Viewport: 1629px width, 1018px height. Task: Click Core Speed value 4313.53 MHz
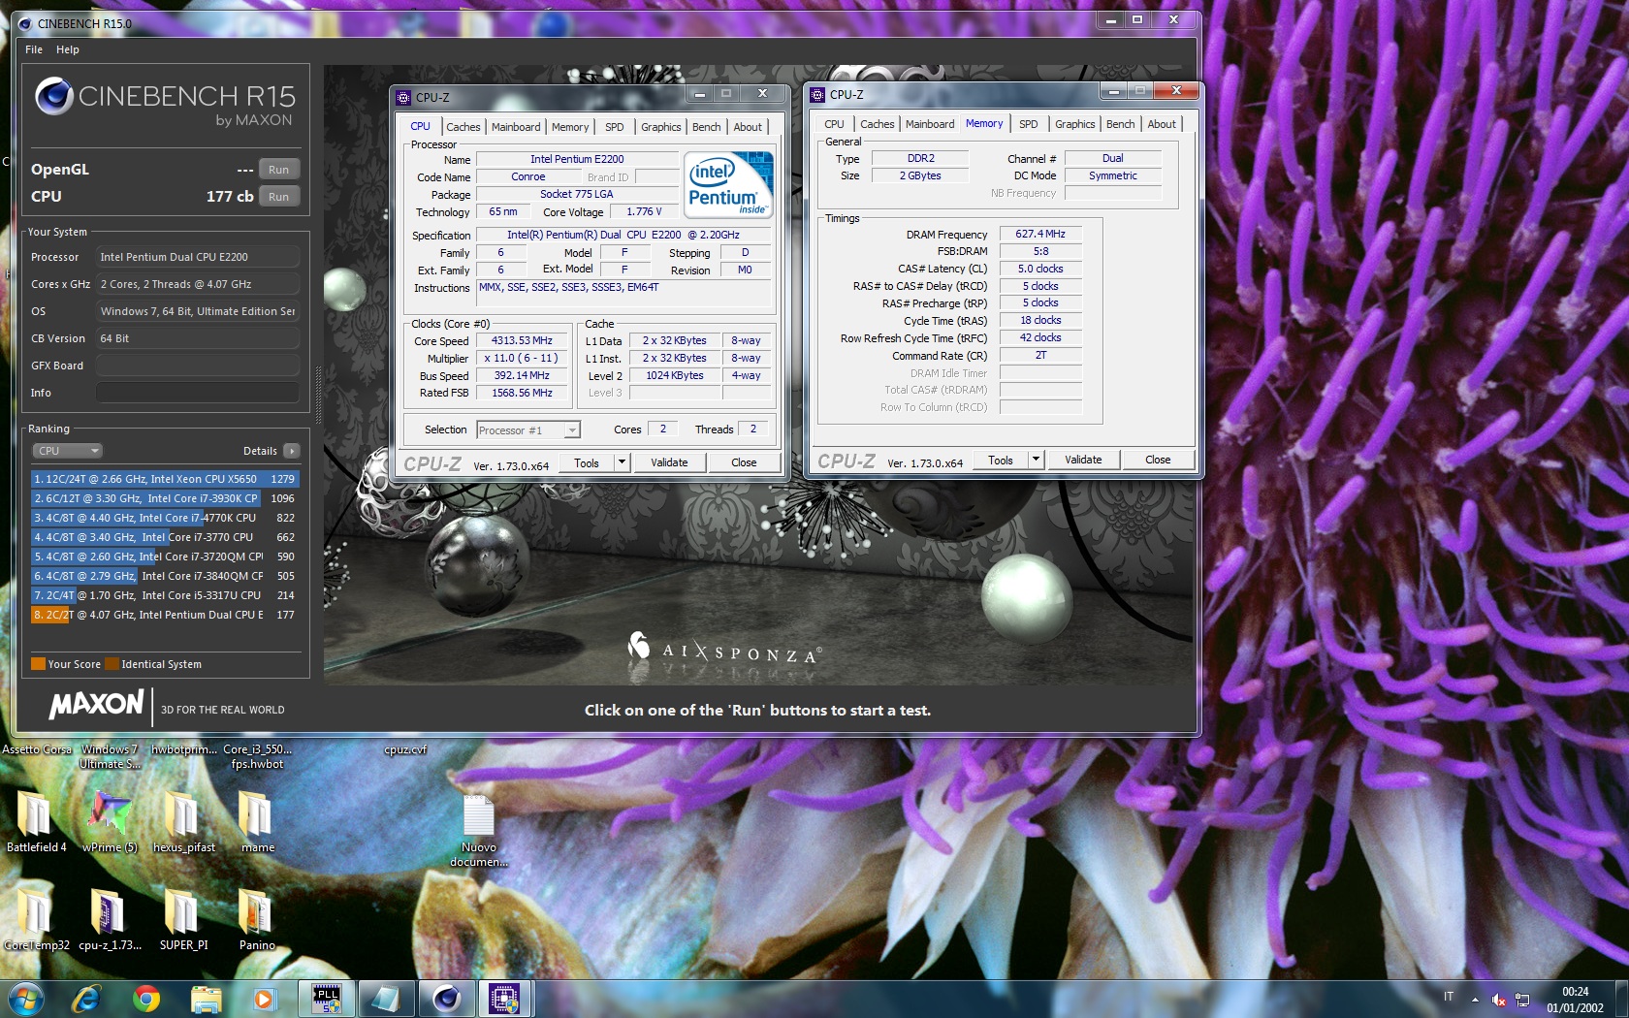pos(522,341)
